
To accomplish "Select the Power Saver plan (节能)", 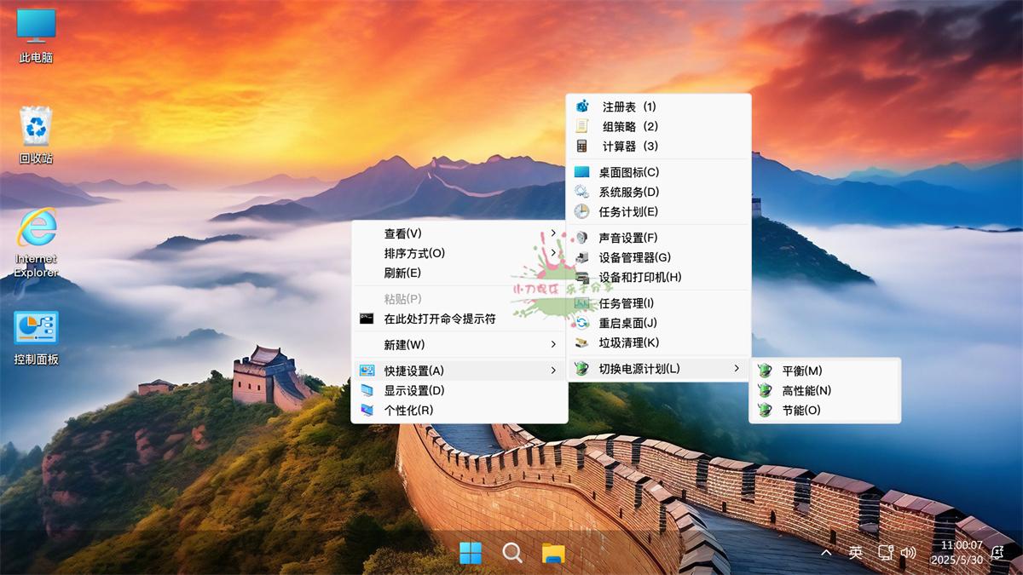I will (801, 409).
